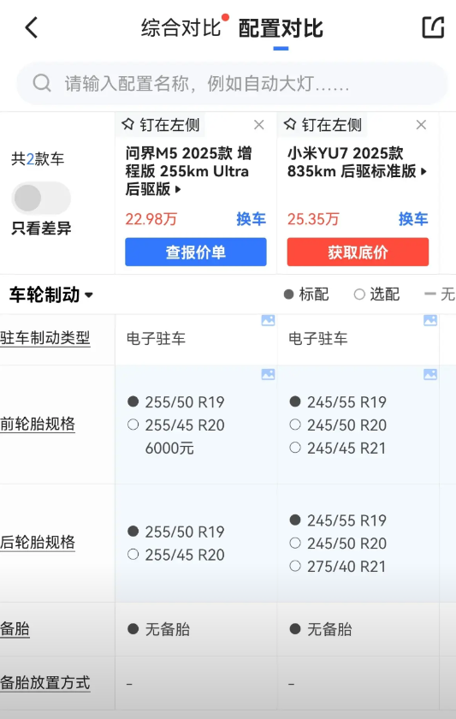Toggle the 只看差异 switch
The image size is (456, 719).
point(41,198)
